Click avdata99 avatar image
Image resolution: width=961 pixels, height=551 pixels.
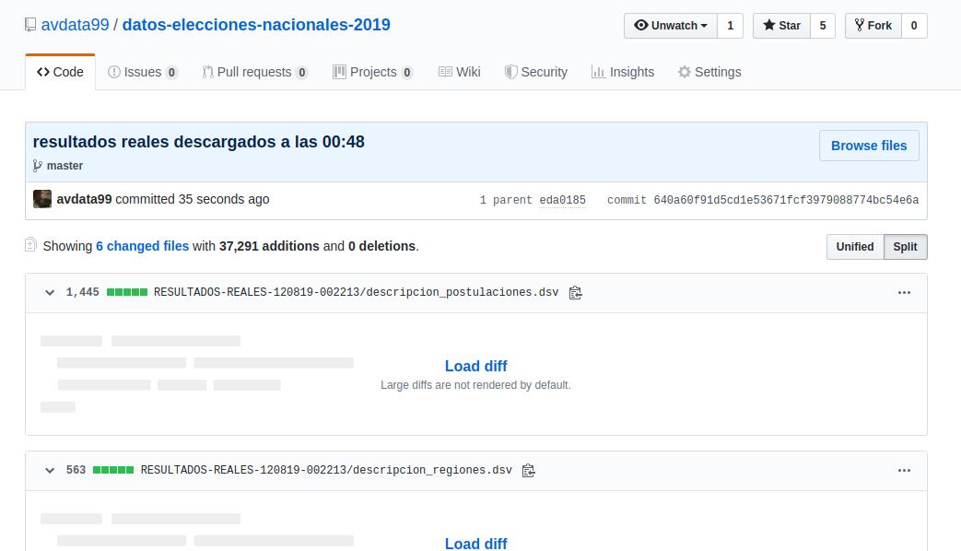(42, 199)
